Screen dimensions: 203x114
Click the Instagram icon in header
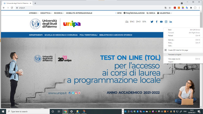166,22
